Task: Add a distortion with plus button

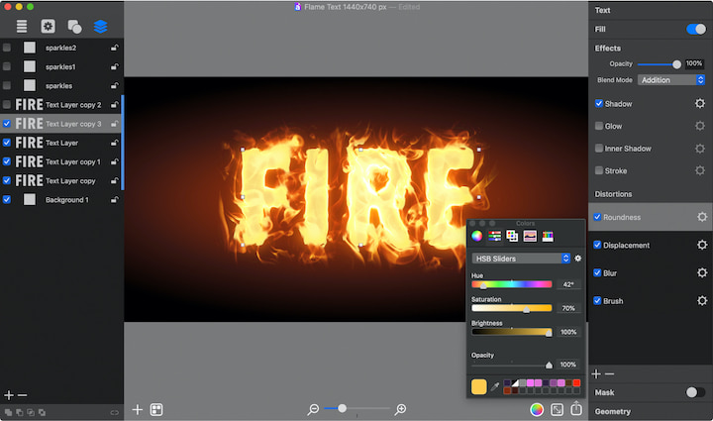Action: tap(596, 373)
